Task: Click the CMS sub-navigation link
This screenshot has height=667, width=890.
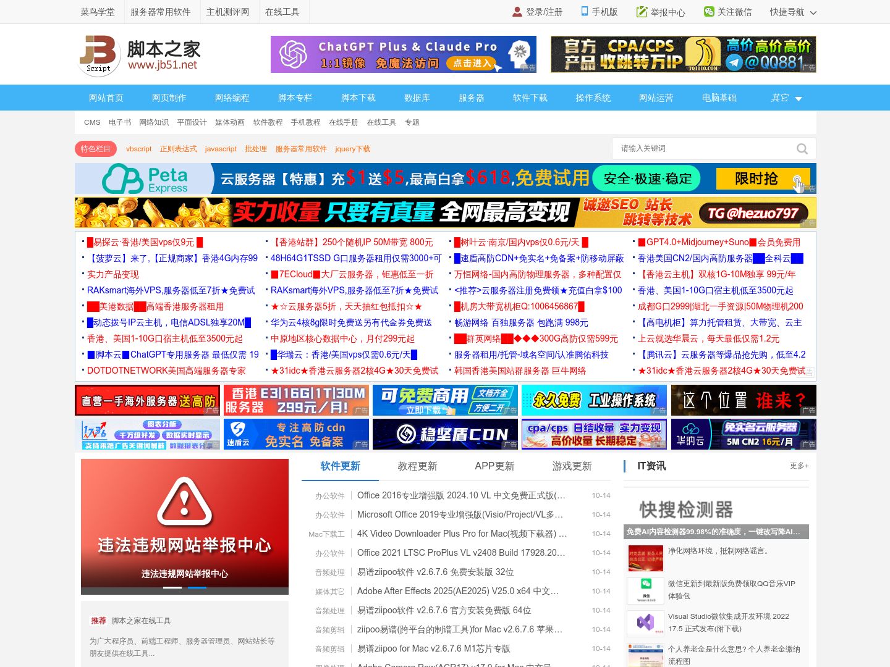Action: point(92,122)
